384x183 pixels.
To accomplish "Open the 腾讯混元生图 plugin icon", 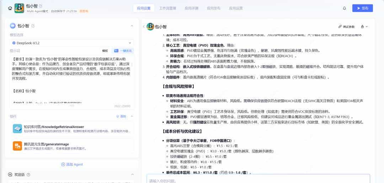I will [x=17, y=146].
